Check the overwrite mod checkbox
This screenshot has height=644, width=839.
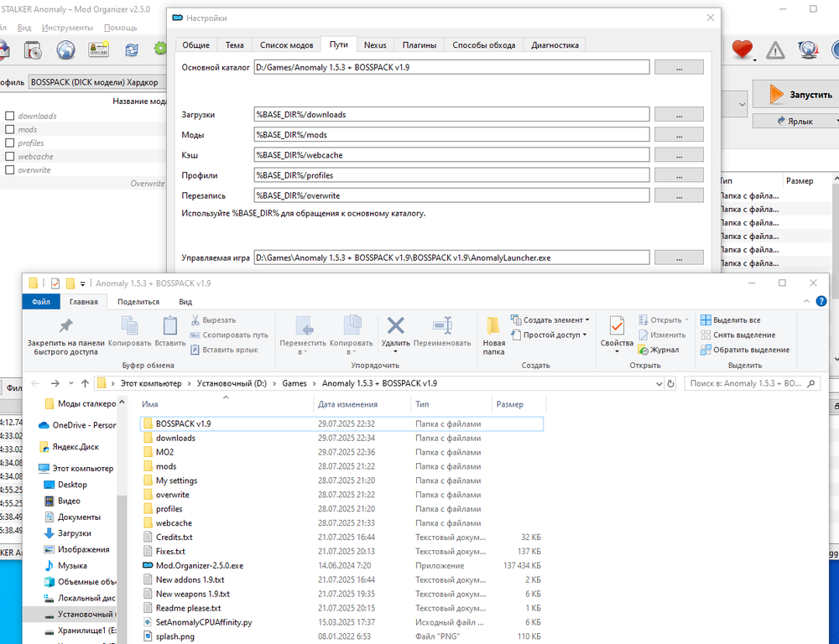tap(10, 170)
